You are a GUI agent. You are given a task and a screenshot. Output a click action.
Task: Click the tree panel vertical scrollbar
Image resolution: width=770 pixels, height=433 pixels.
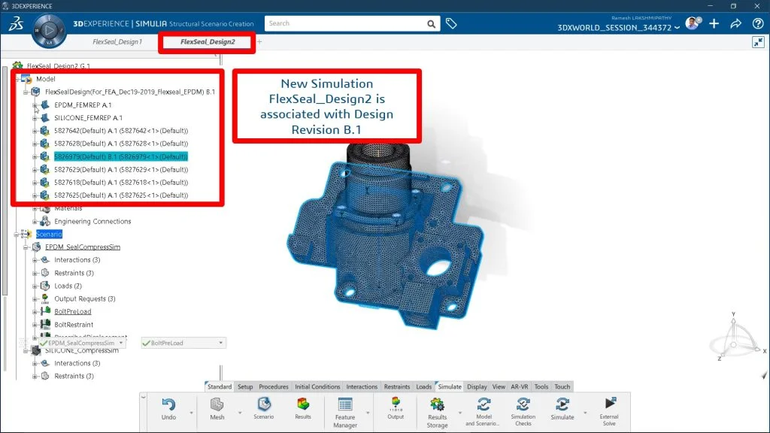point(5,182)
